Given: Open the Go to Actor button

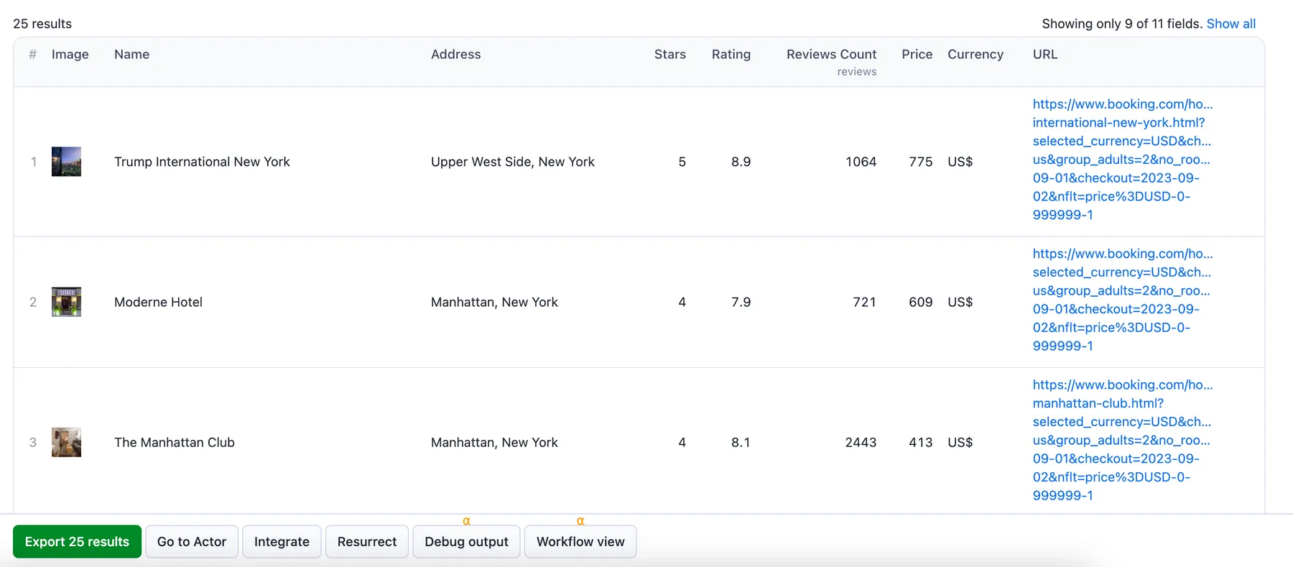Looking at the screenshot, I should click(x=192, y=542).
